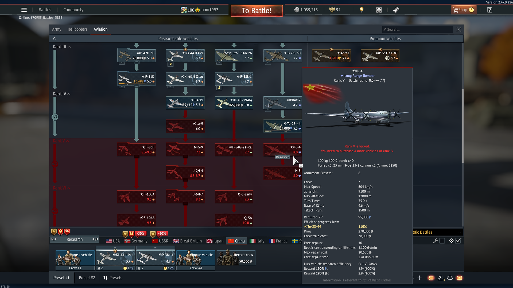Viewport: 513px width, 288px height.
Task: Collapse the Rank VI section
Action: [x=62, y=188]
